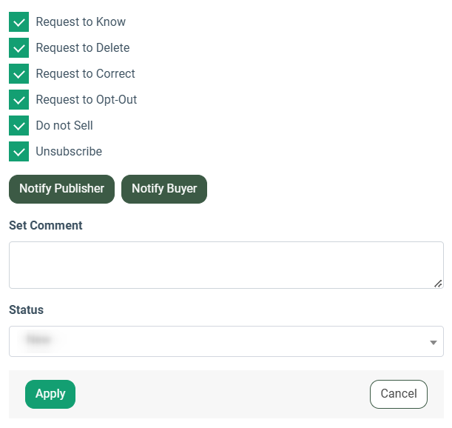This screenshot has height=428, width=452.
Task: Click the 'Request to Know' label text
Action: [x=81, y=22]
